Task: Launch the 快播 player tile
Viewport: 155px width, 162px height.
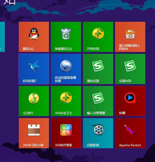Action: click(130, 101)
